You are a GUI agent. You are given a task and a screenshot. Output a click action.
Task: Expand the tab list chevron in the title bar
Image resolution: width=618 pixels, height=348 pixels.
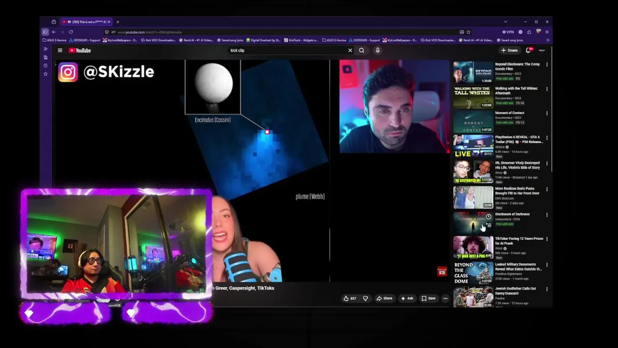tap(506, 22)
